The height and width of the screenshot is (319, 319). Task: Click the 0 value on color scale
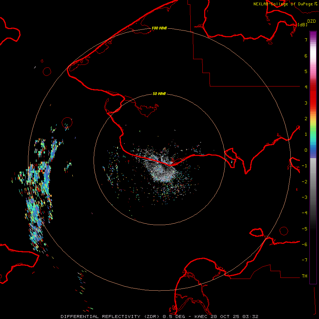(x=306, y=150)
